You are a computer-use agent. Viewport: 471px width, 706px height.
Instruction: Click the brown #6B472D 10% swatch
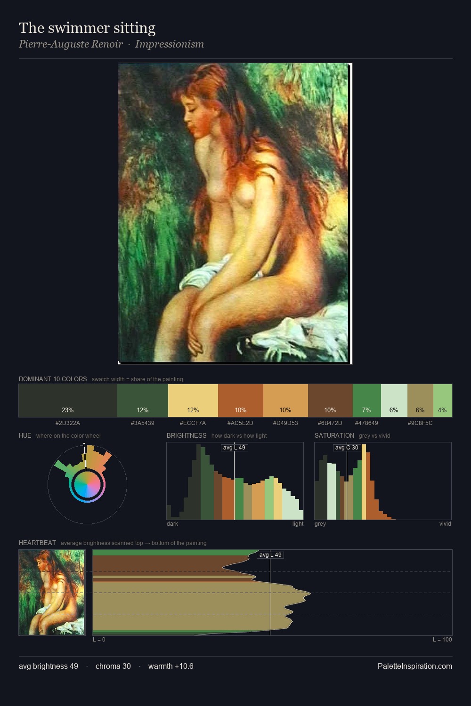(x=330, y=401)
